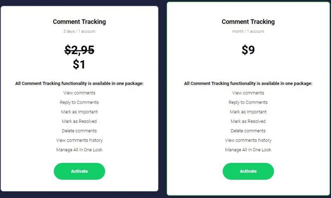
Task: Click the '3 days / 1 account' subtitle
Action: (79, 31)
